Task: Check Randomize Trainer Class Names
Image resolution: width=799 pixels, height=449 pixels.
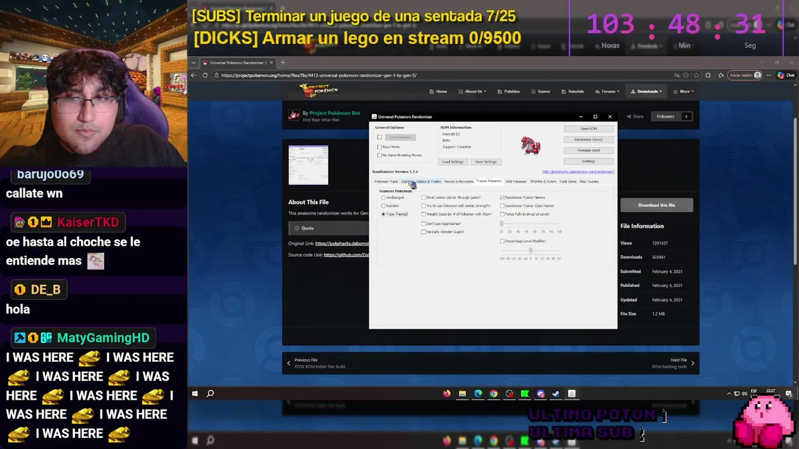Action: 502,206
